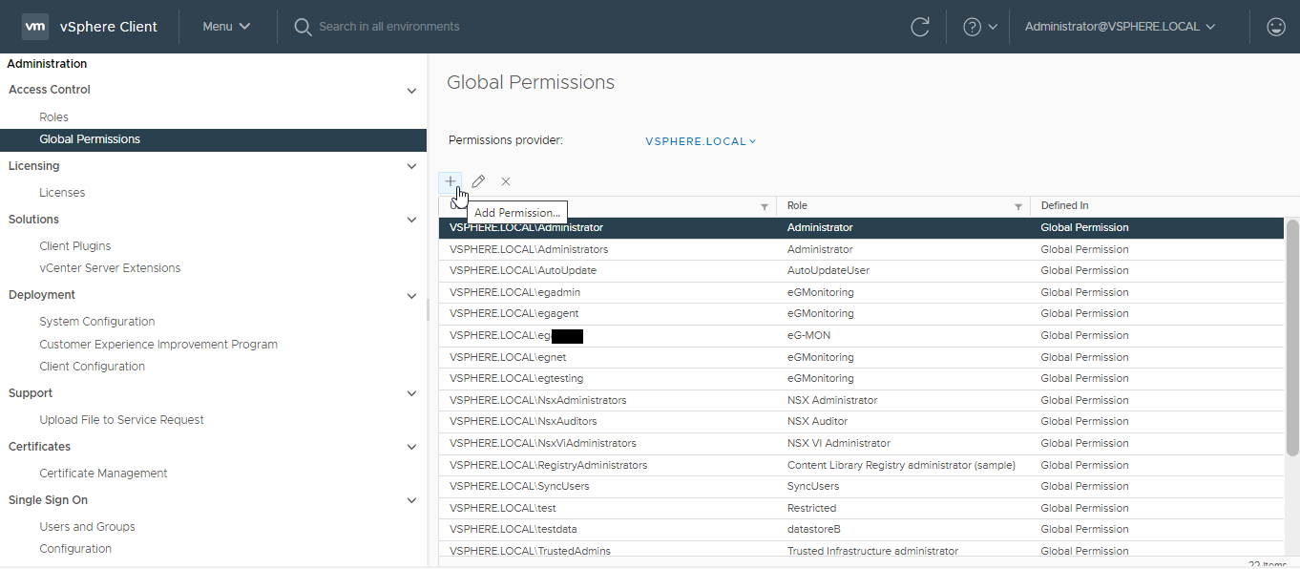Open the Role column filter icon

pyautogui.click(x=1018, y=206)
